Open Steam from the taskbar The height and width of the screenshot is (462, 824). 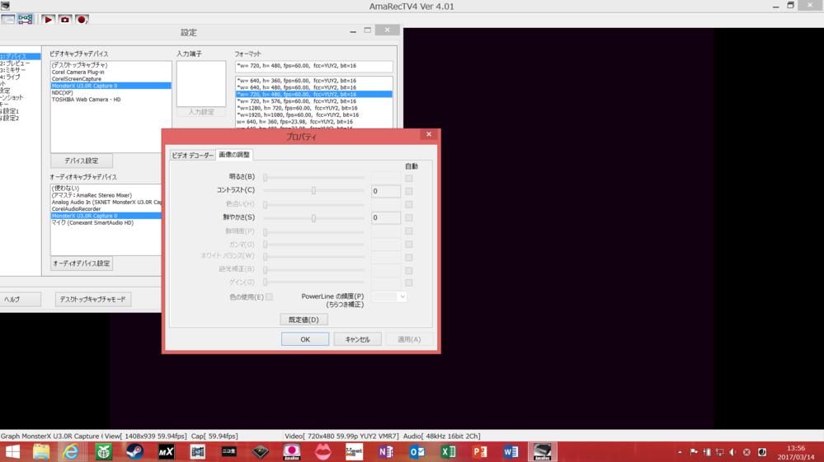(134, 451)
